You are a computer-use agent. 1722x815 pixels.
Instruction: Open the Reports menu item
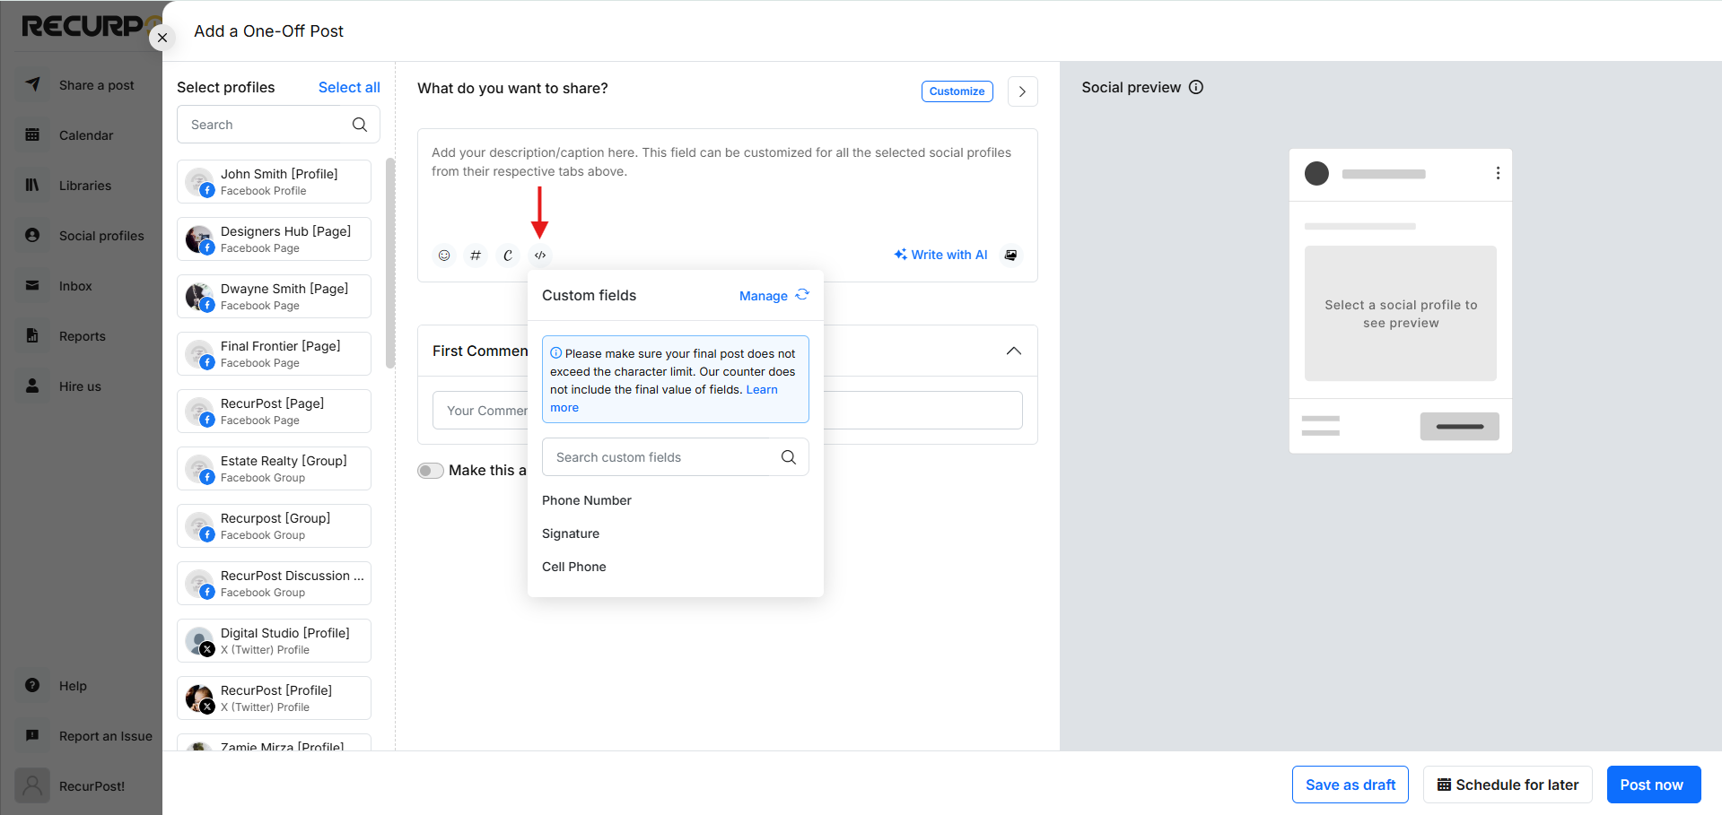click(81, 336)
